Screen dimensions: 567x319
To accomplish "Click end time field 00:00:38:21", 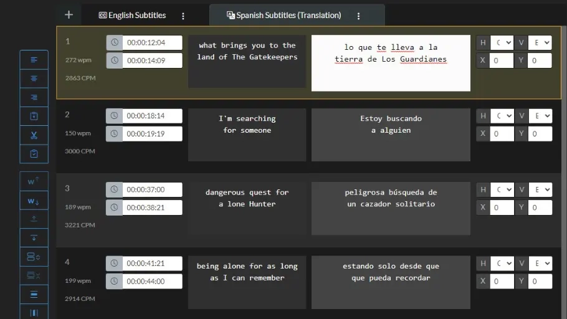I will [152, 207].
